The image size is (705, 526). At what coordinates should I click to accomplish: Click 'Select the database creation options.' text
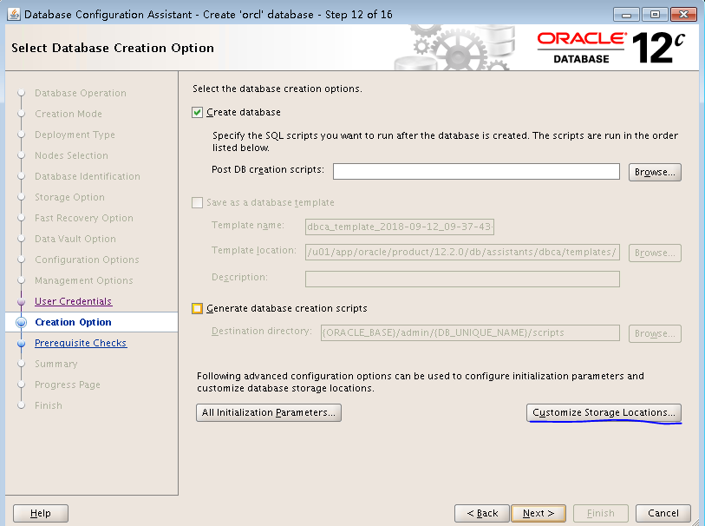click(277, 89)
